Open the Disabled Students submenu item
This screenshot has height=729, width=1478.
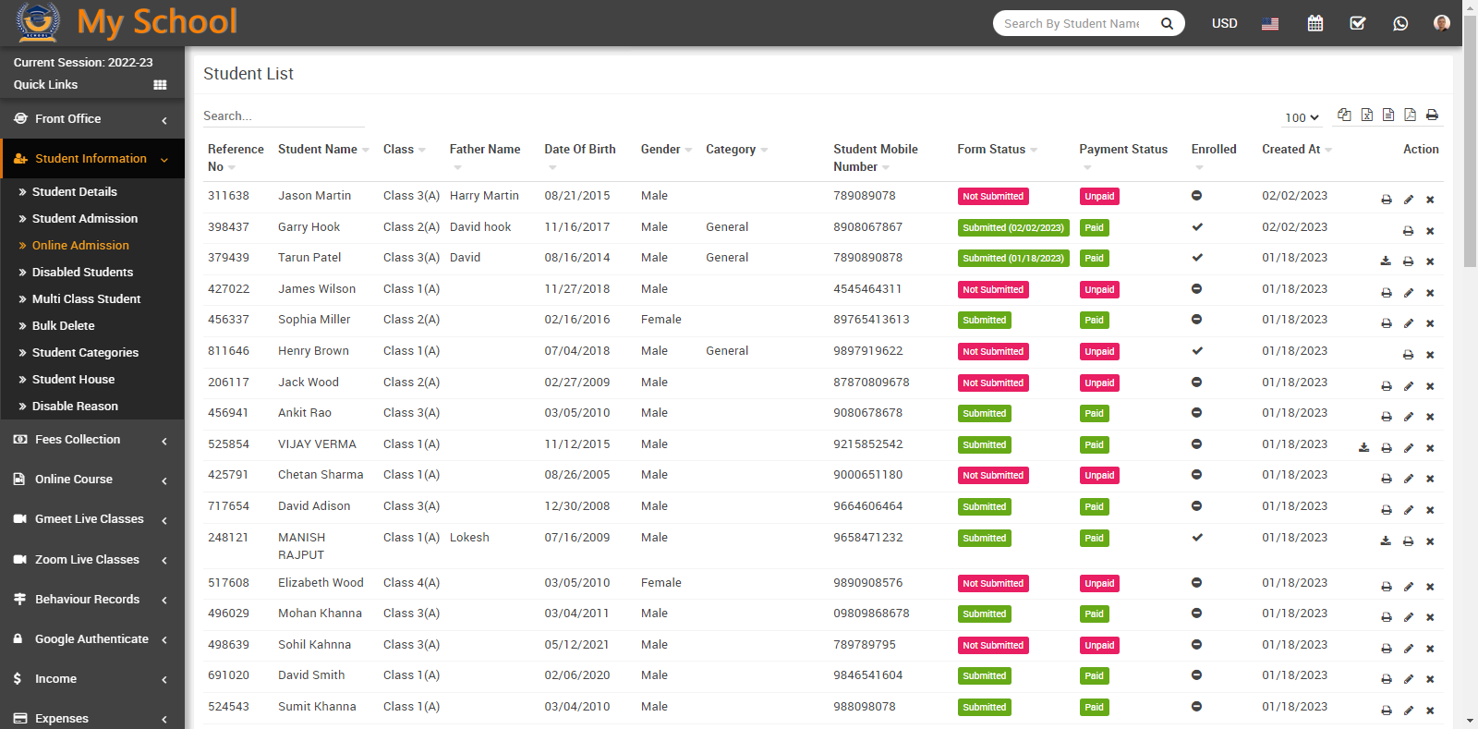[x=82, y=273]
